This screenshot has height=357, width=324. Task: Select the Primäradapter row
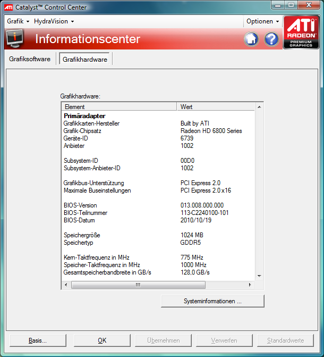point(158,116)
